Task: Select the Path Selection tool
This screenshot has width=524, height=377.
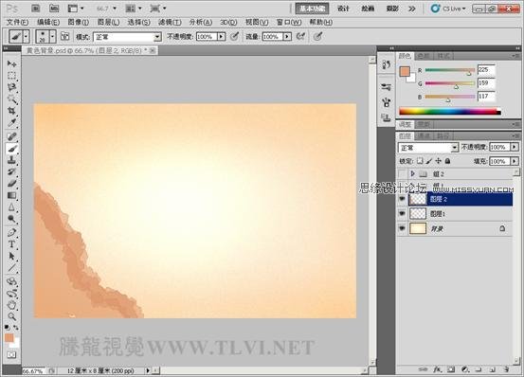Action: 12,256
